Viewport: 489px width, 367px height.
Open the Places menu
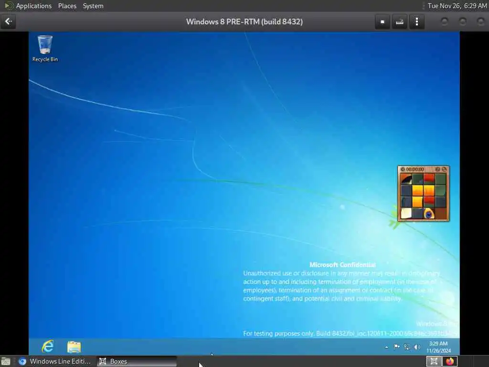(67, 6)
